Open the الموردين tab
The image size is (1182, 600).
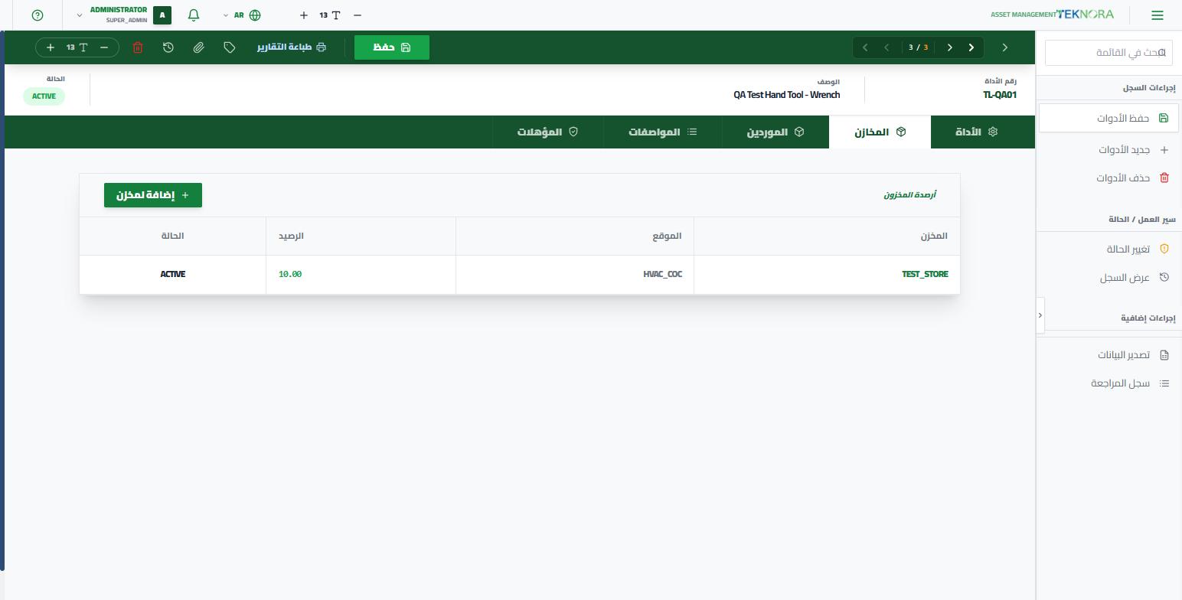tap(775, 132)
